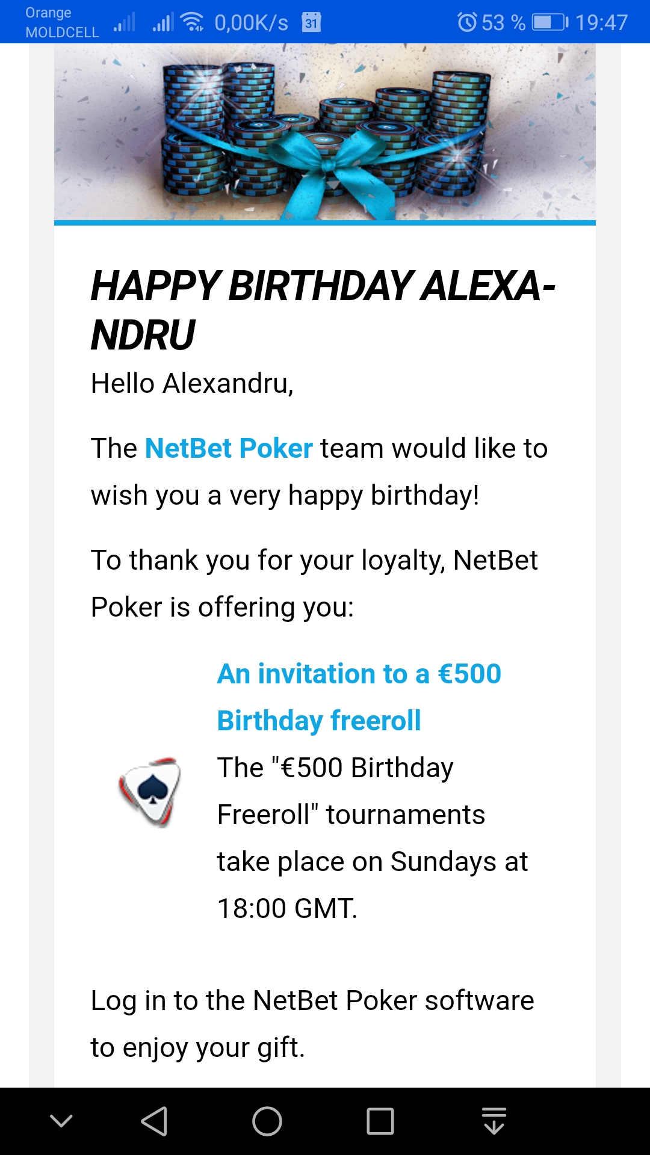The width and height of the screenshot is (650, 1155).
Task: Tap the NetBet spade logo icon
Action: pyautogui.click(x=150, y=791)
